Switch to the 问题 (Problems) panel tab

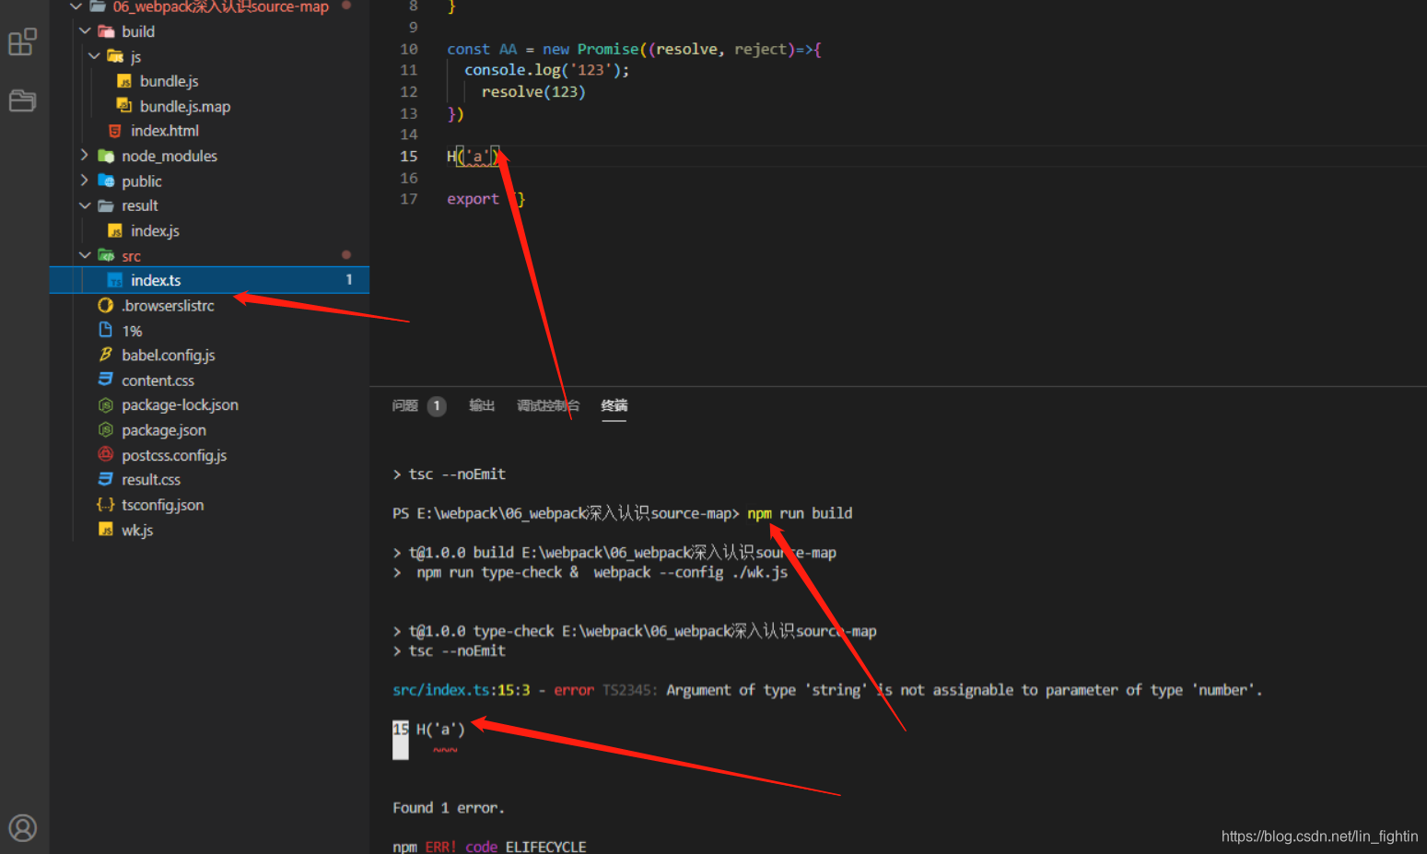tap(405, 405)
